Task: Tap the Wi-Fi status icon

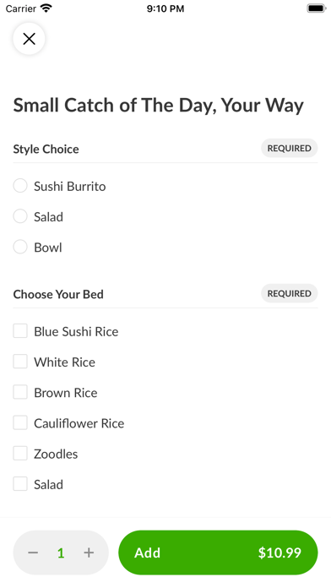Action: click(x=46, y=8)
